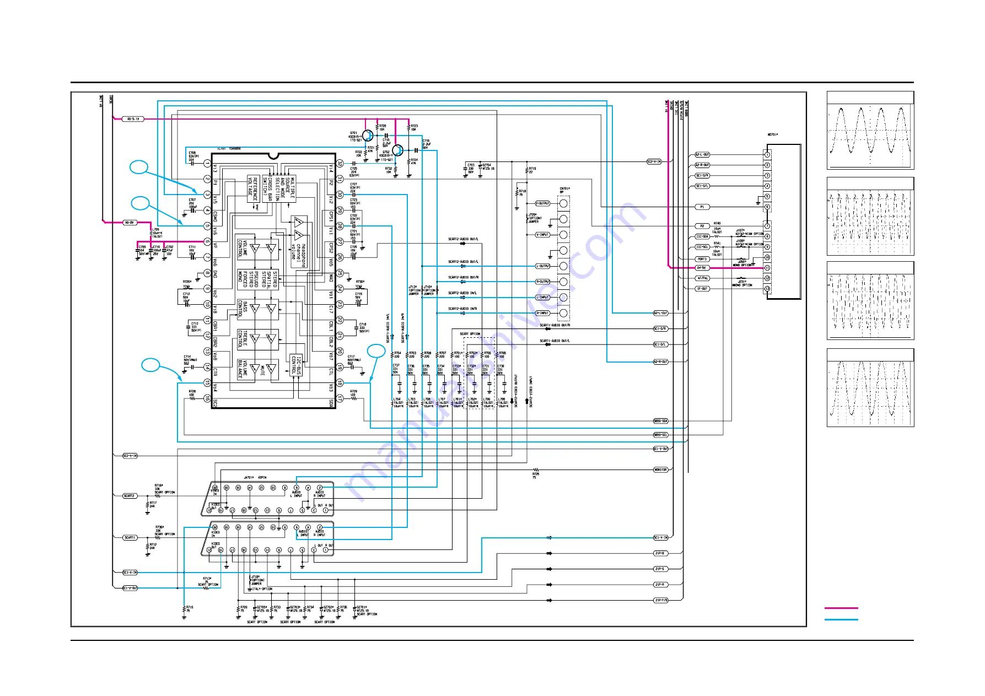Click the NT/PAL net label
The height and width of the screenshot is (696, 985).
[x=702, y=278]
